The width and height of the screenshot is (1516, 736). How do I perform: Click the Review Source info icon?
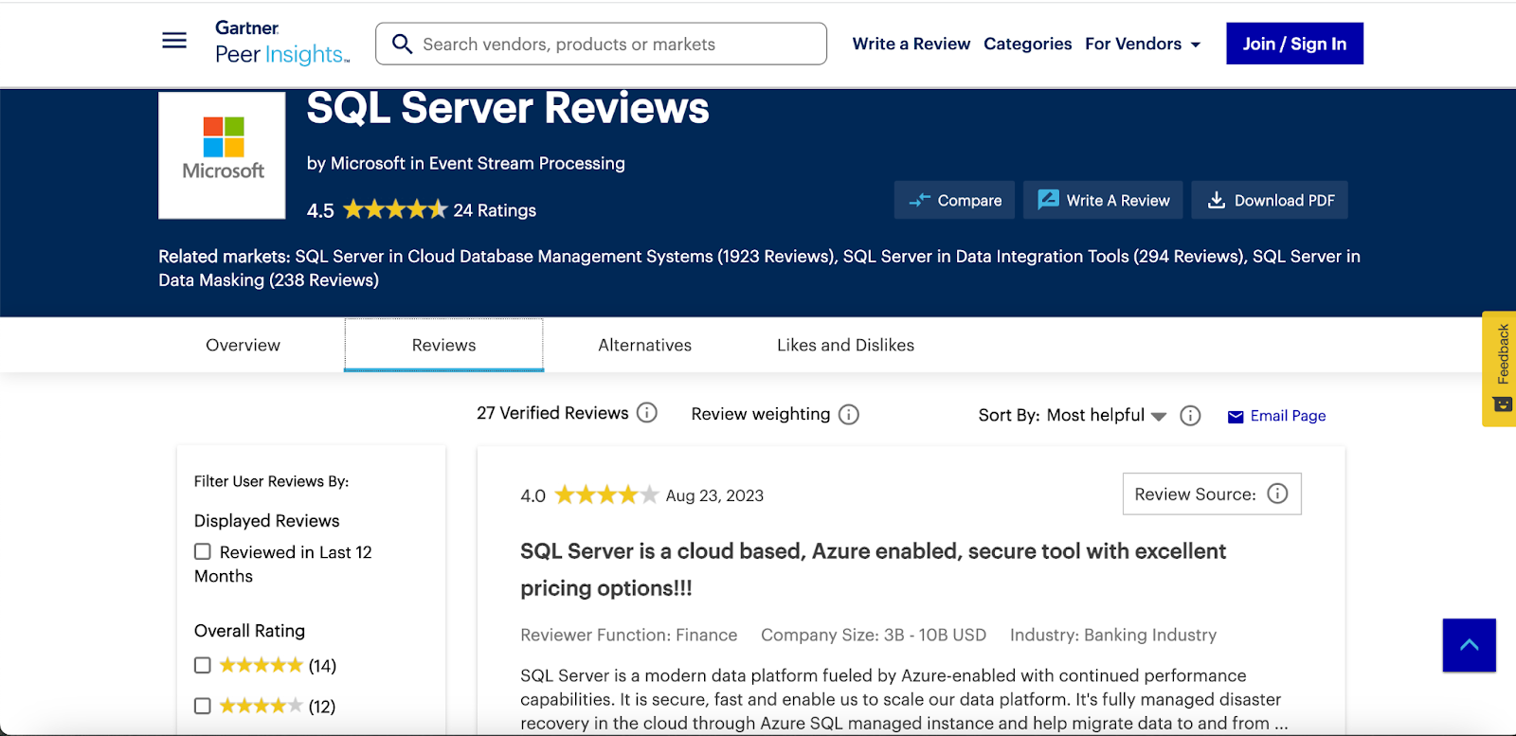click(1277, 494)
